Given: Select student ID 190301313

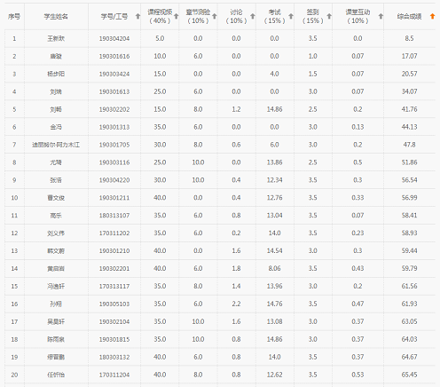Looking at the screenshot, I should pos(114,127).
